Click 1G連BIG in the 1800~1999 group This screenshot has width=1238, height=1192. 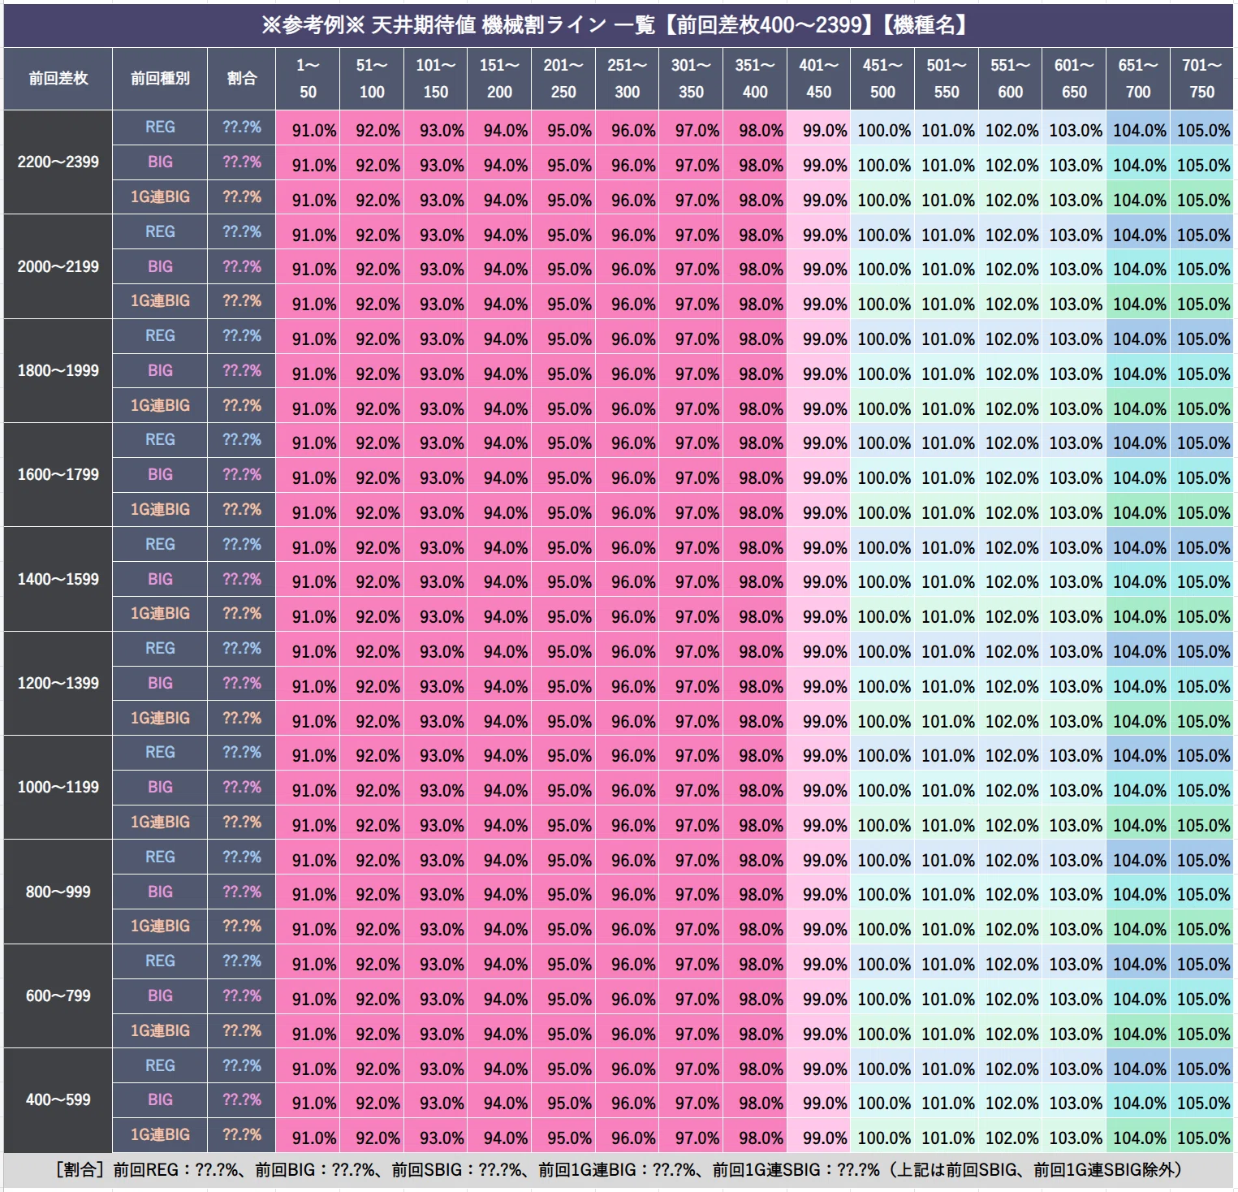click(x=160, y=405)
